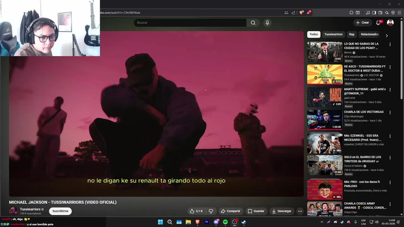The image size is (404, 227).
Task: Click the share page icon in address bar
Action: pyautogui.click(x=294, y=13)
